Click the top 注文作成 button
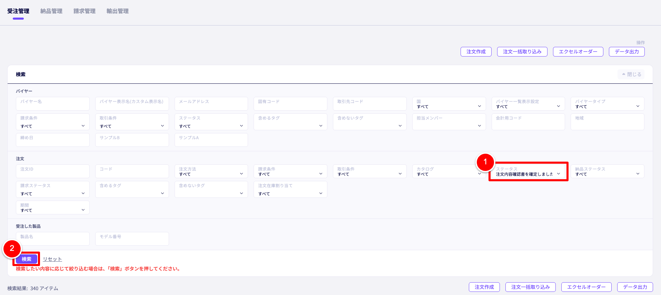The height and width of the screenshot is (295, 661). [476, 52]
